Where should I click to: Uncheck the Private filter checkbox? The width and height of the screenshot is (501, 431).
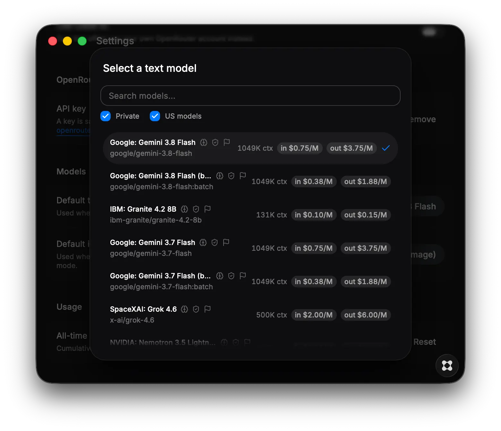106,116
